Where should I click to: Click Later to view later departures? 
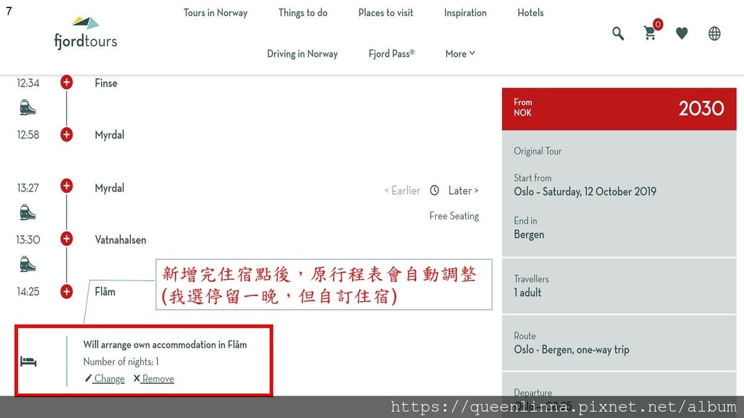(459, 190)
